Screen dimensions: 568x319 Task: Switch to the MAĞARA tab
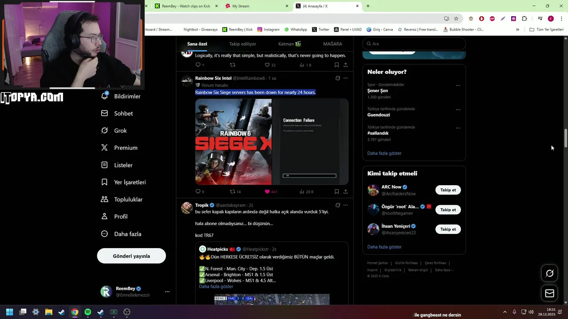[x=332, y=44]
